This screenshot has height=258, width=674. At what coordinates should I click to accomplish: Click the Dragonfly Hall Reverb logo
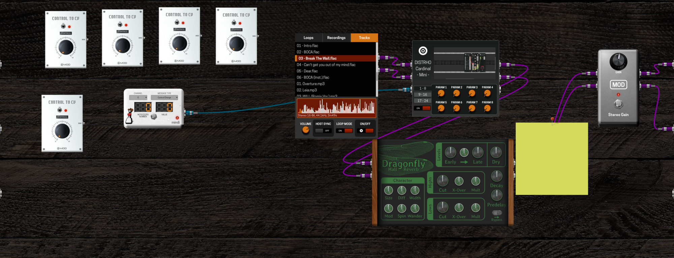coord(403,165)
